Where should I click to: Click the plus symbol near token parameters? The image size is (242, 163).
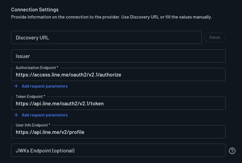(x=16, y=115)
